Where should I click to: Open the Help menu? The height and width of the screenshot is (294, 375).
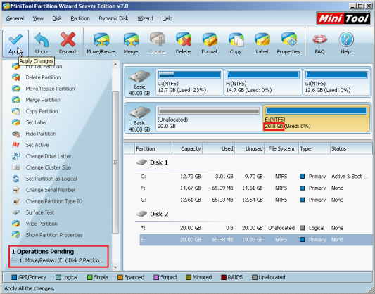[x=167, y=18]
